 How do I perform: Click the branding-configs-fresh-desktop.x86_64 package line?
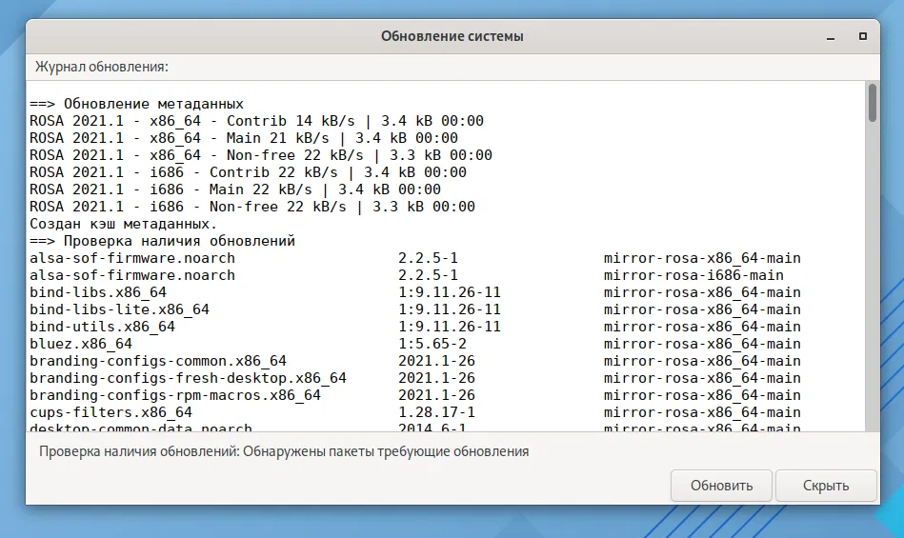coord(188,378)
